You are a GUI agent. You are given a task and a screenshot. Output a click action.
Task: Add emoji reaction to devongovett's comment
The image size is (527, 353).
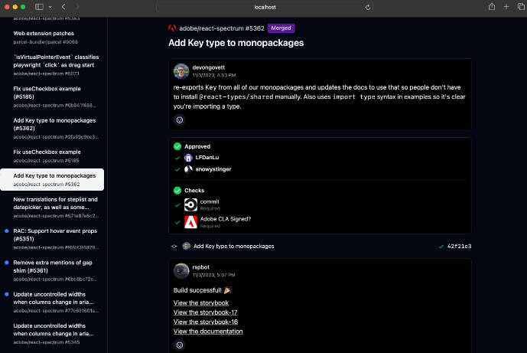pos(180,119)
